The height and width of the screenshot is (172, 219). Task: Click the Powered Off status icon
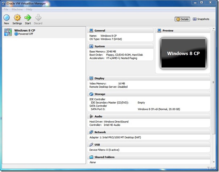coord(16,34)
